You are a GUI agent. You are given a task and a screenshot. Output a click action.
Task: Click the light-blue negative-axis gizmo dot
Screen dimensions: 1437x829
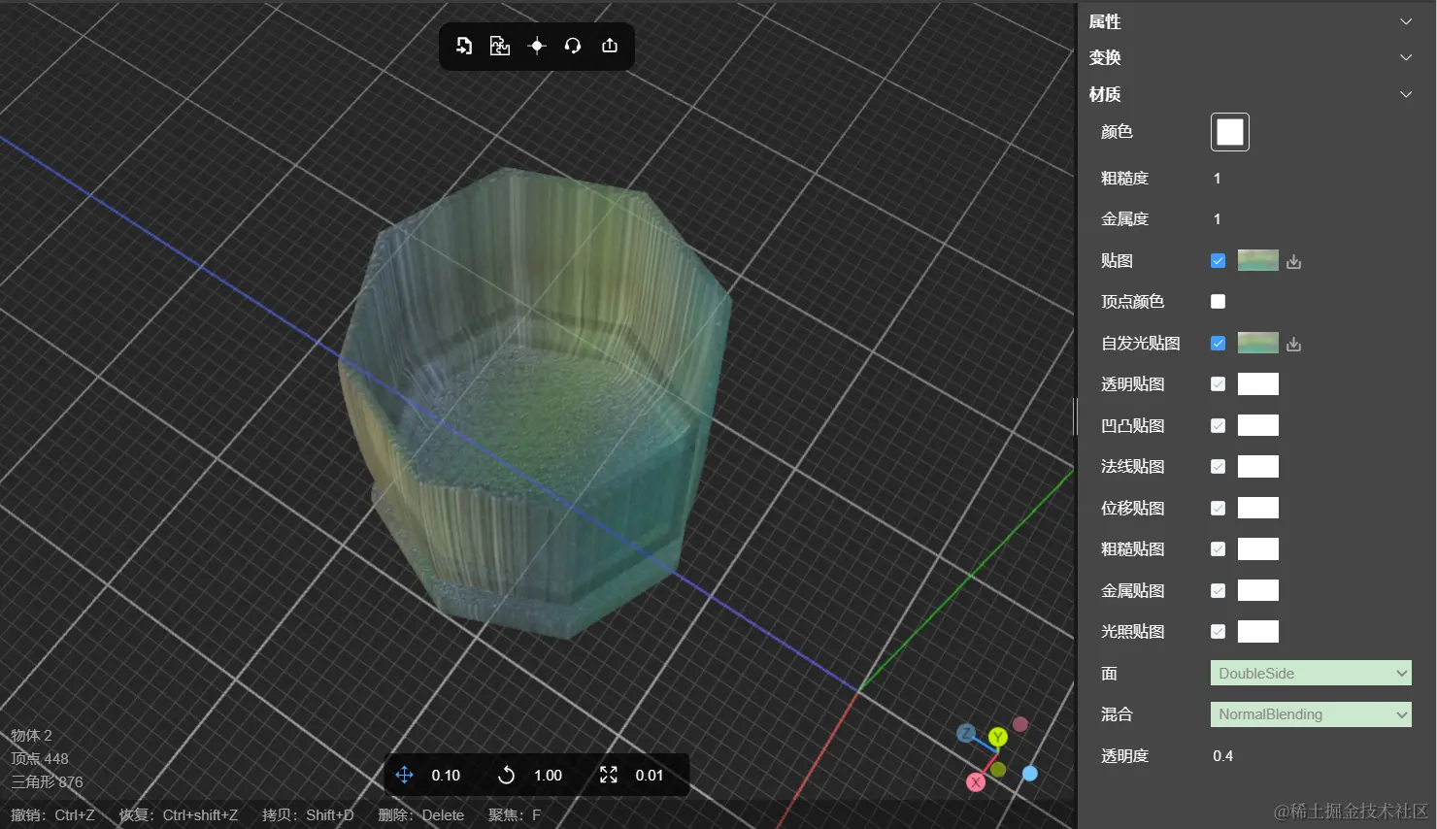point(1030,774)
